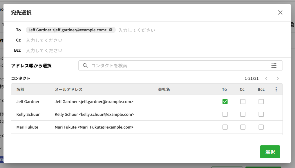
Task: Focus the コンタクトを検索 search box
Action: click(x=174, y=66)
